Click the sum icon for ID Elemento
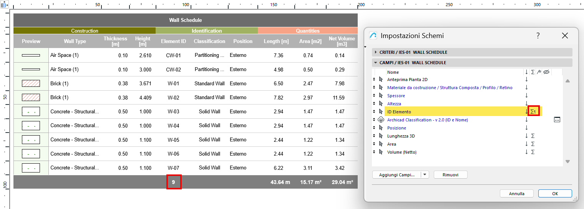Viewport: 584px width, 209px height. coord(533,112)
